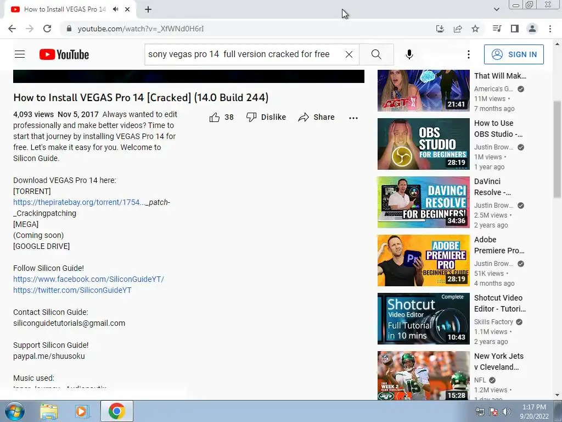Click the magnifier search button
Viewport: 562px width, 422px height.
tap(376, 54)
